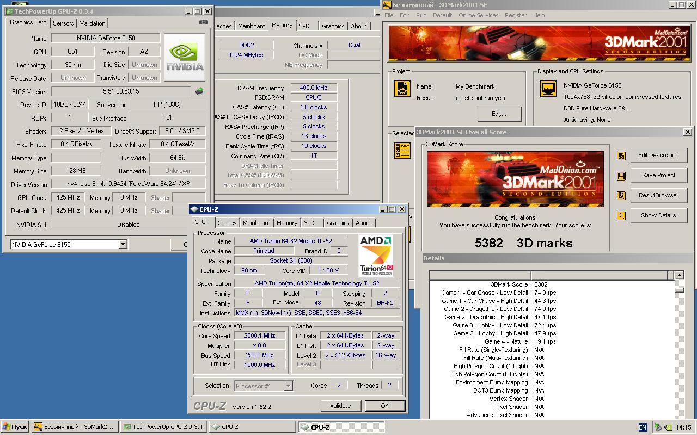Click the Edit... project button
697x435 pixels.
pyautogui.click(x=499, y=114)
